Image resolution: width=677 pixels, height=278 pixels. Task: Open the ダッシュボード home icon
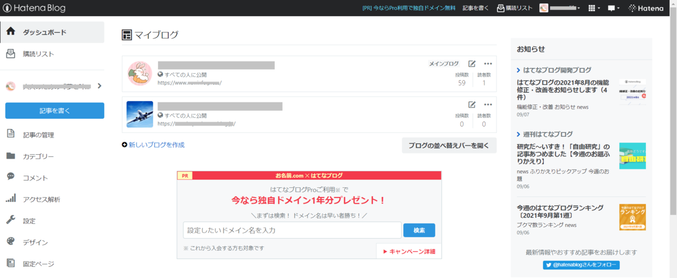pos(11,32)
